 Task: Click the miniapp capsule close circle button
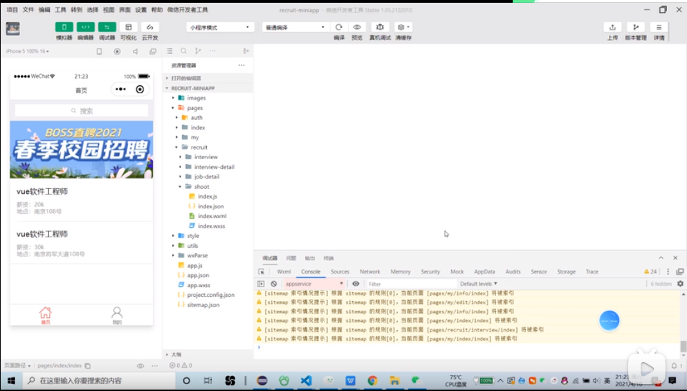140,89
